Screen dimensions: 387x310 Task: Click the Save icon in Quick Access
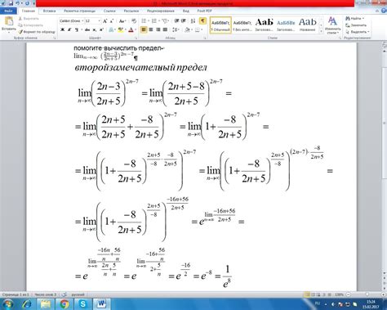11,3
